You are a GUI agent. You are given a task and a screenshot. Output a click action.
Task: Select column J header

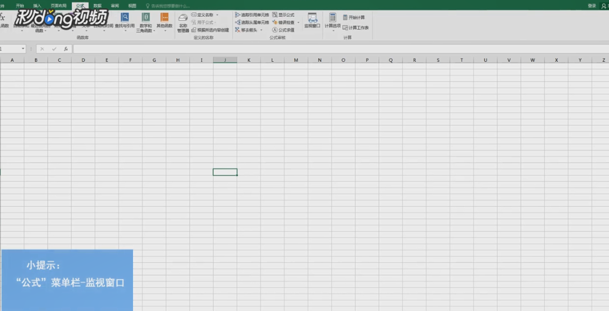click(x=225, y=60)
